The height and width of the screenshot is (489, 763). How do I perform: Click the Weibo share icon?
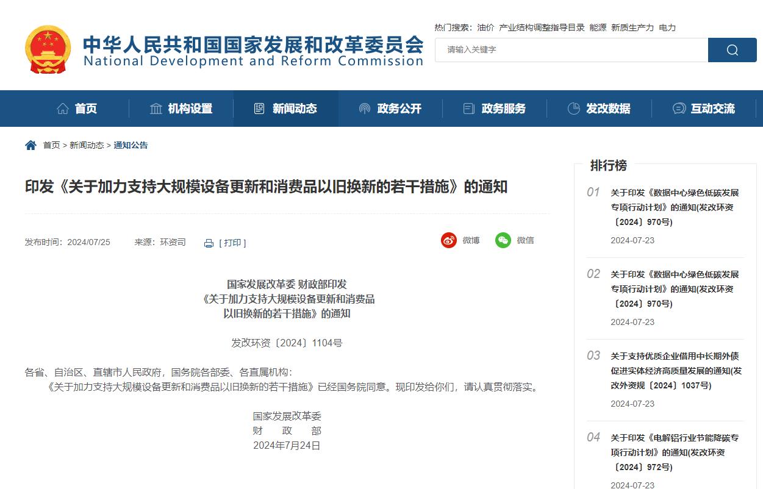449,240
